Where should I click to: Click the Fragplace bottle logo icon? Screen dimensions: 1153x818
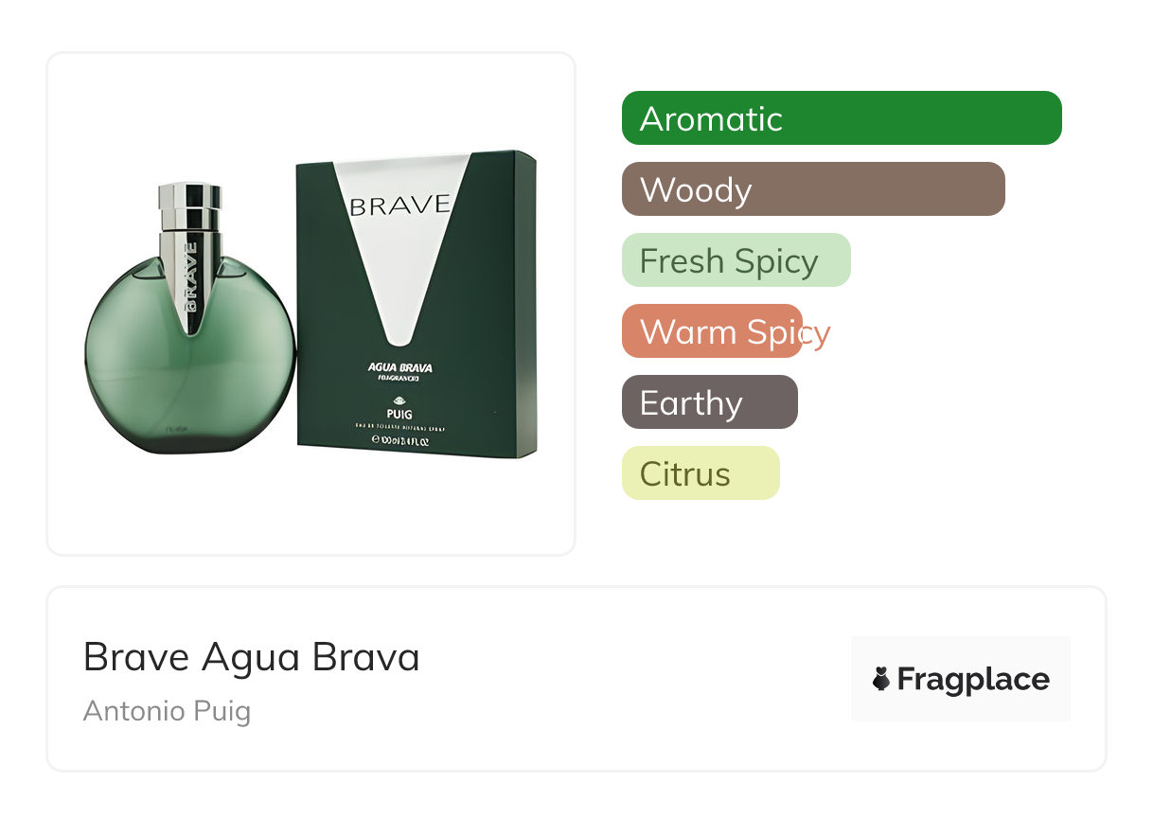point(881,679)
